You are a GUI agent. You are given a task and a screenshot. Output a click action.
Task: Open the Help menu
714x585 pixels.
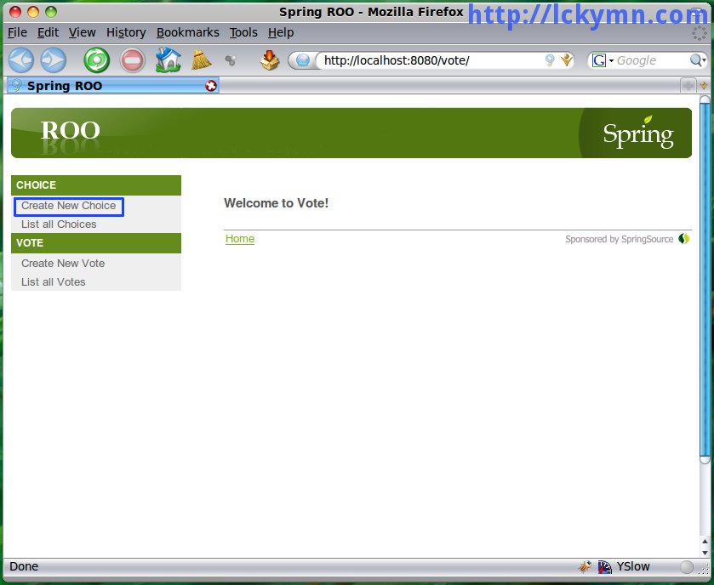[281, 33]
